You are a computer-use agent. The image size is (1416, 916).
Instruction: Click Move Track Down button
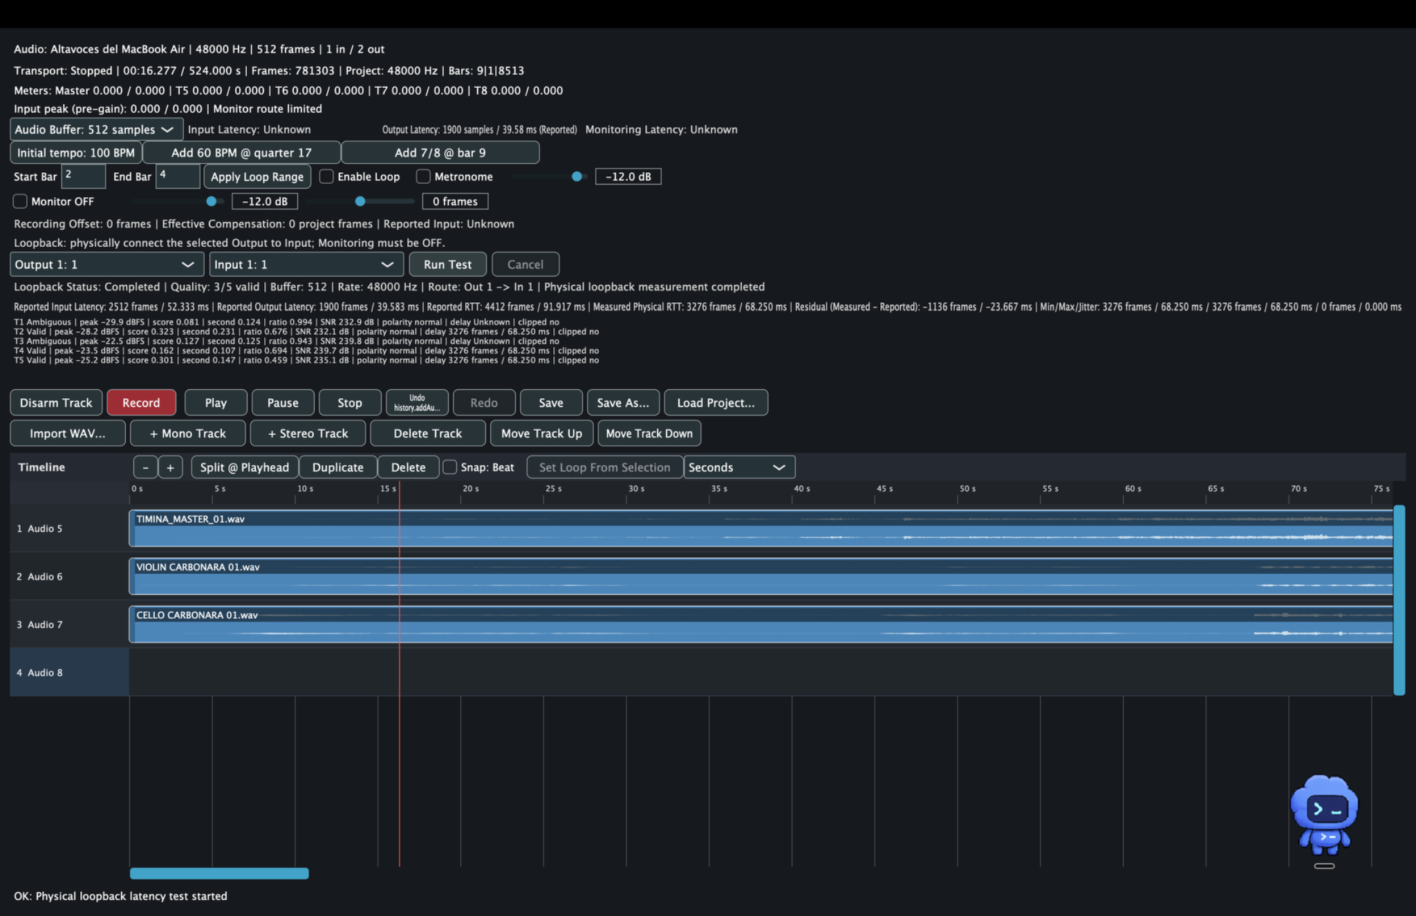[649, 433]
